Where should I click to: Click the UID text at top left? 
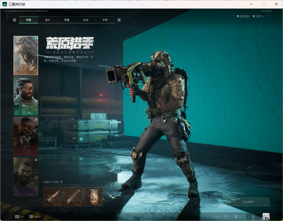(x=26, y=11)
